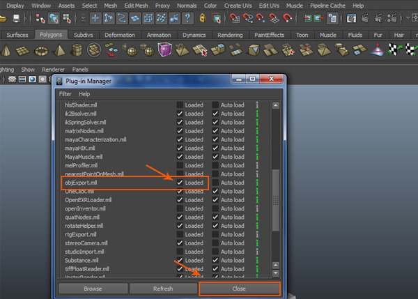Click the polygon cylinder shelf icon
The height and width of the screenshot is (299, 418).
click(77, 50)
